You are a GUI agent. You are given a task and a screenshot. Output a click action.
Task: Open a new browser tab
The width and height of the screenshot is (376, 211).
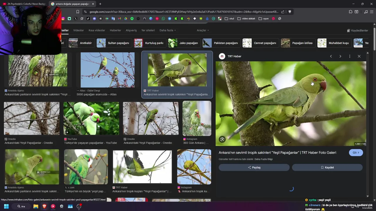(100, 4)
